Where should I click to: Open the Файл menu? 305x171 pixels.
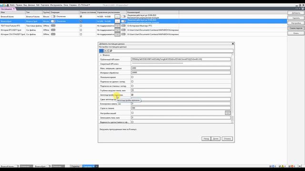click(12, 5)
